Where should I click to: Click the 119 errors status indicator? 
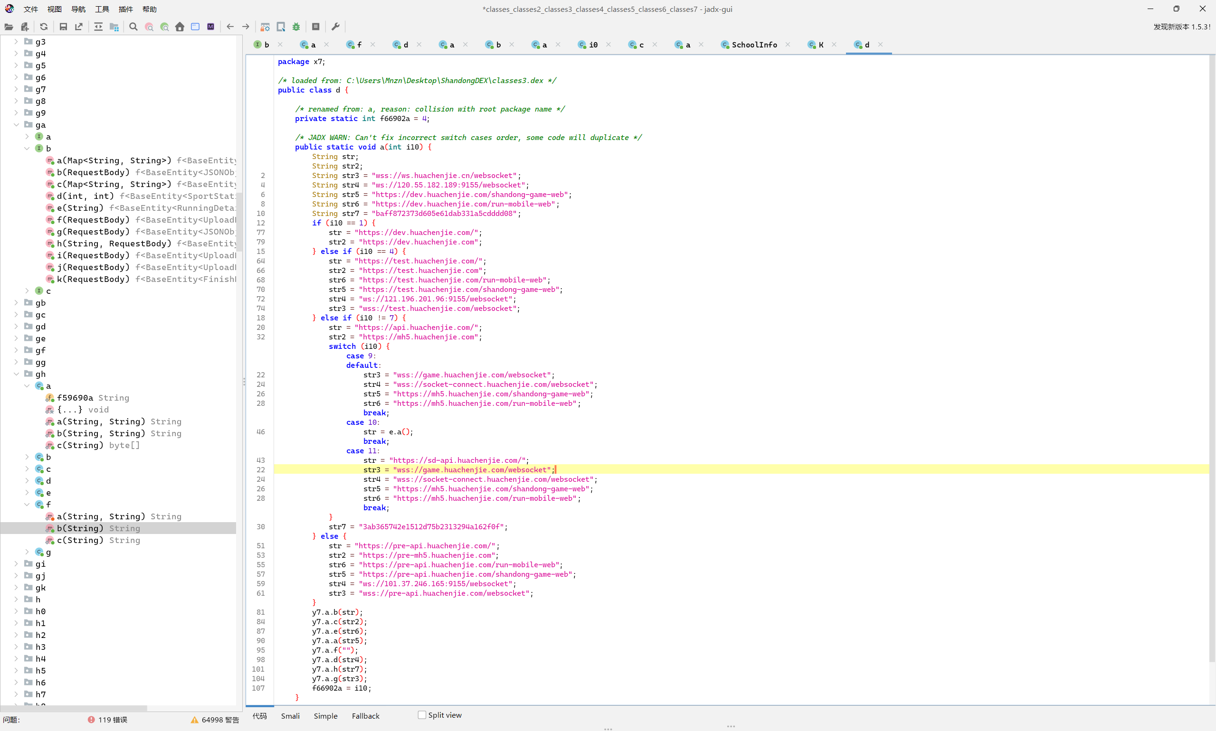pos(107,719)
